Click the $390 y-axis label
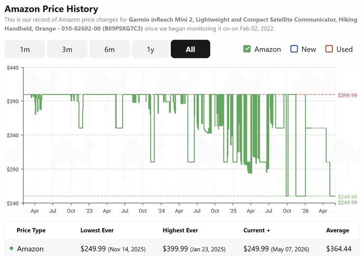 point(12,101)
